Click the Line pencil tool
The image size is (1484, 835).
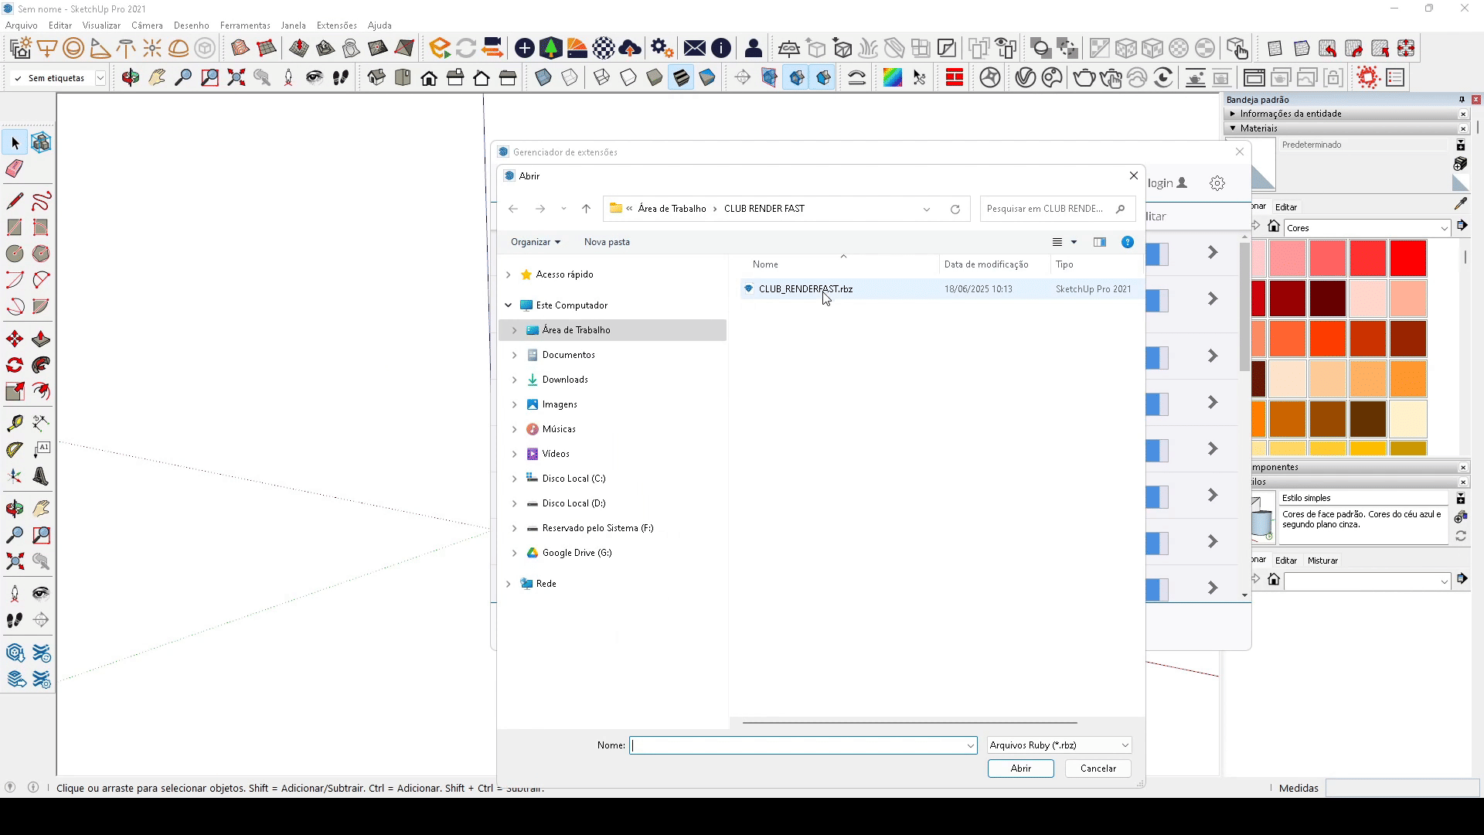(15, 202)
